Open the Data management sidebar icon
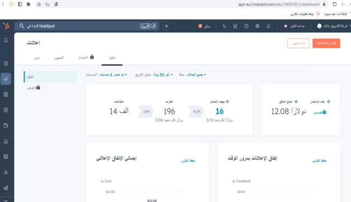 6,156
